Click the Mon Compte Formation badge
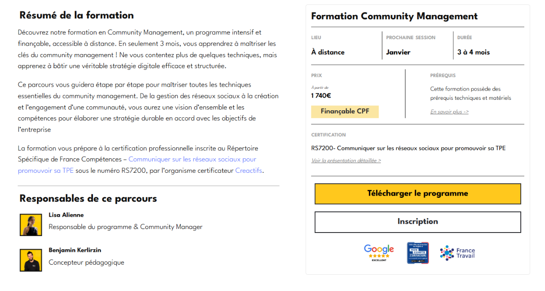This screenshot has width=545, height=291. click(417, 253)
